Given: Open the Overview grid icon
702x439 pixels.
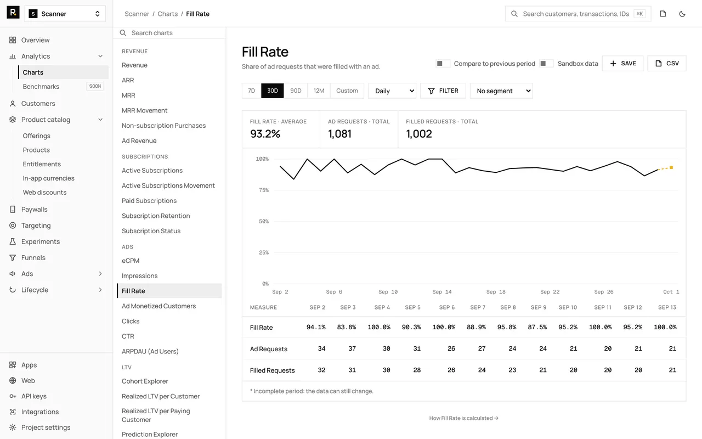Looking at the screenshot, I should click(13, 40).
